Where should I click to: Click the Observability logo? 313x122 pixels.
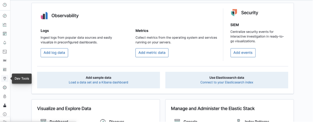44,16
